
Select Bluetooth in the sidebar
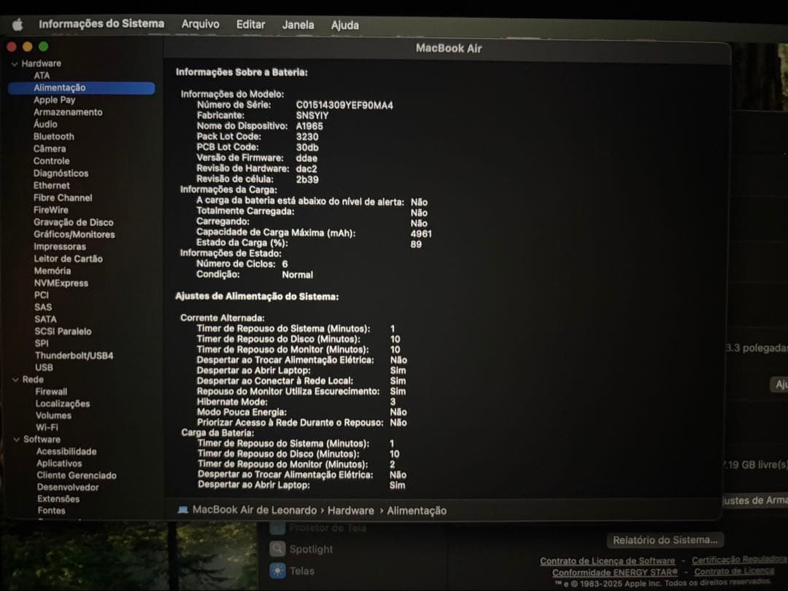(x=53, y=136)
